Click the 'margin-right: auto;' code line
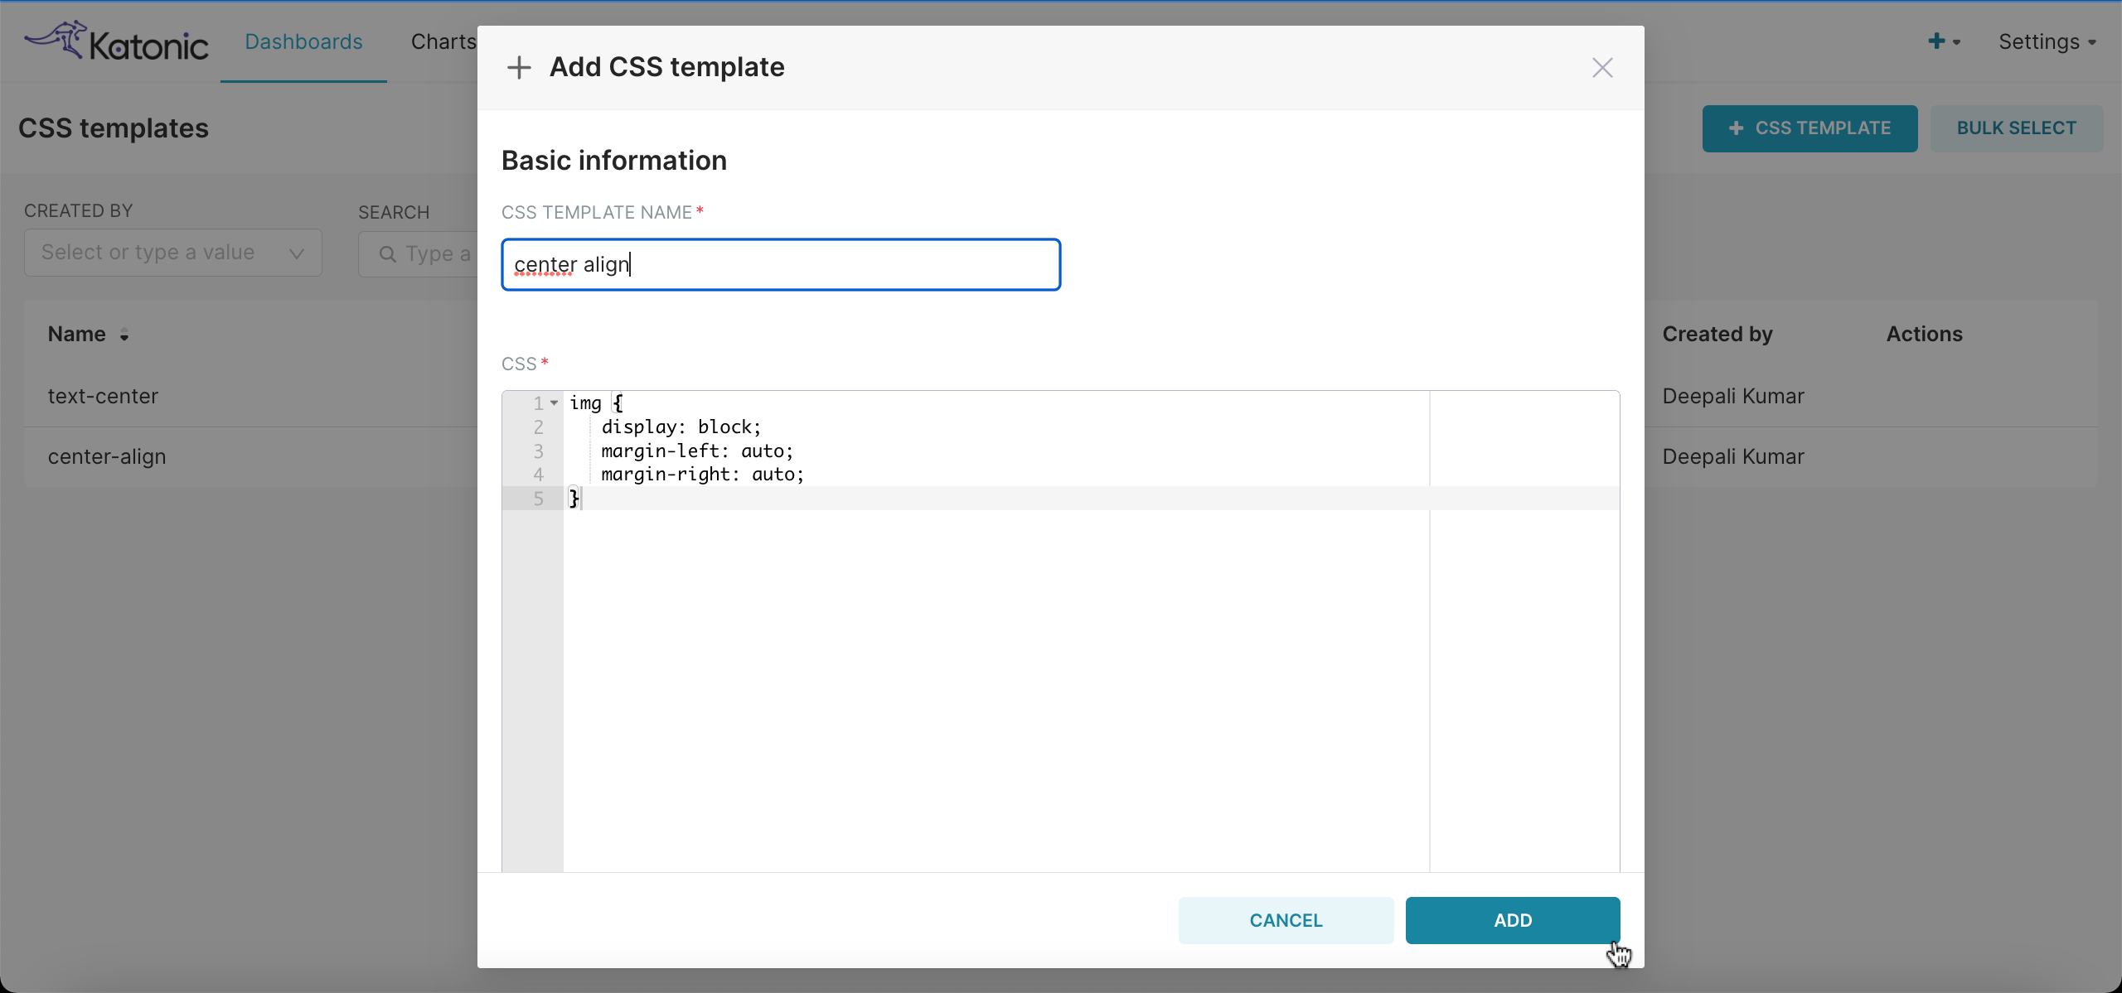The width and height of the screenshot is (2122, 993). [x=702, y=475]
